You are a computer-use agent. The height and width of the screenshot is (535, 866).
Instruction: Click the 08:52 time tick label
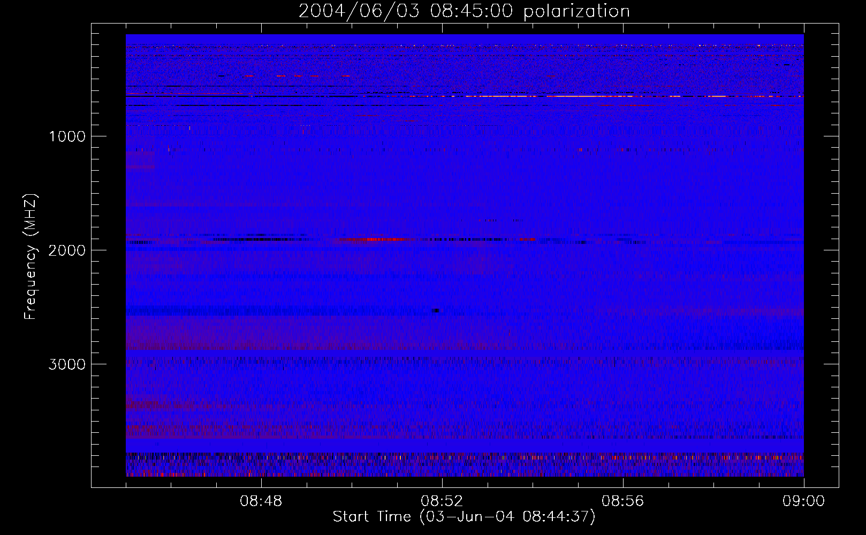point(442,501)
